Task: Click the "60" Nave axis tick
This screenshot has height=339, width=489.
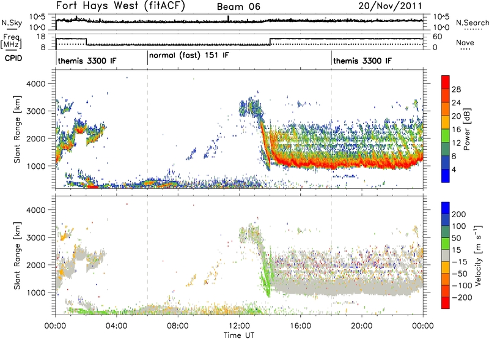Action: pos(438,37)
